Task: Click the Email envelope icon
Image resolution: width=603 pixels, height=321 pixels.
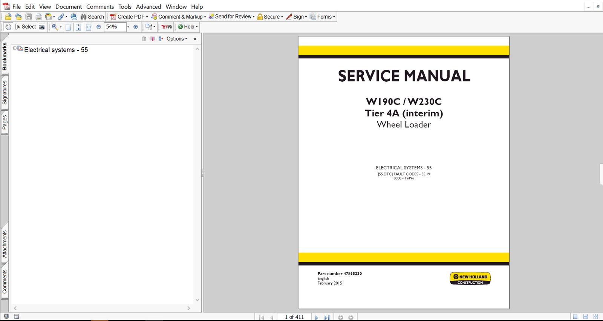Action: point(74,17)
